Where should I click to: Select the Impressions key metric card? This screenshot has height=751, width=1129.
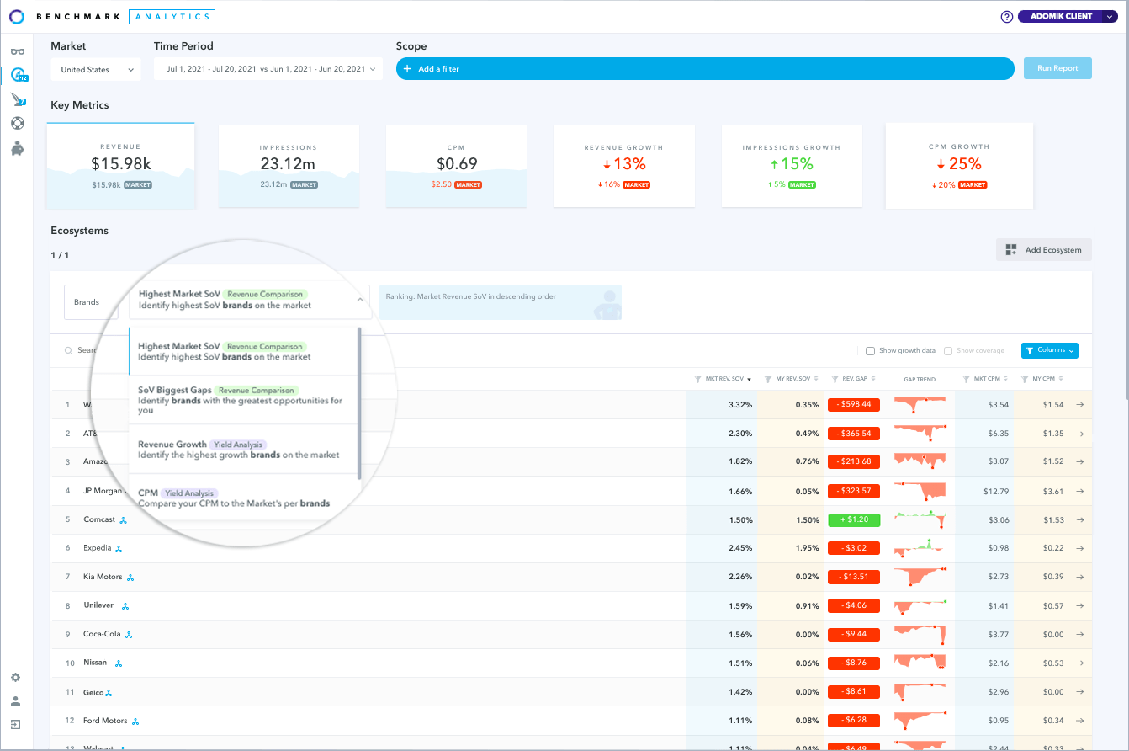(289, 166)
